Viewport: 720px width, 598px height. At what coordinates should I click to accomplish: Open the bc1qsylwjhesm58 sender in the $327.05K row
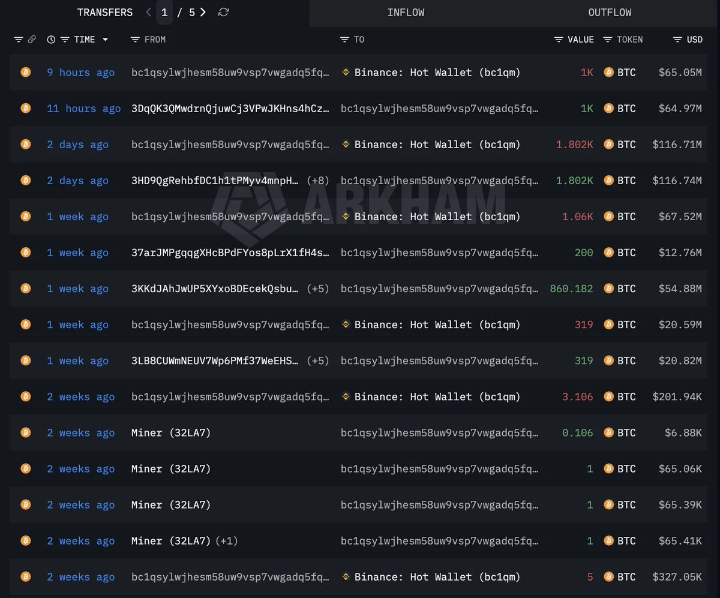[x=230, y=576]
